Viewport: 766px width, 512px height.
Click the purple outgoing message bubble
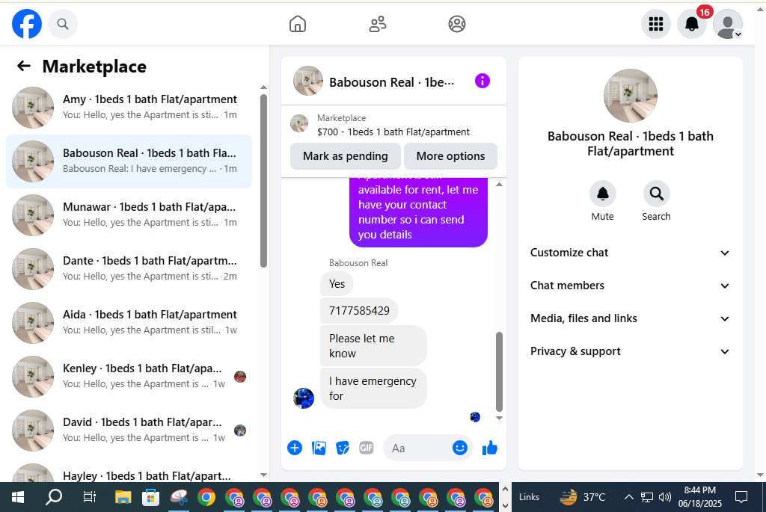point(418,212)
